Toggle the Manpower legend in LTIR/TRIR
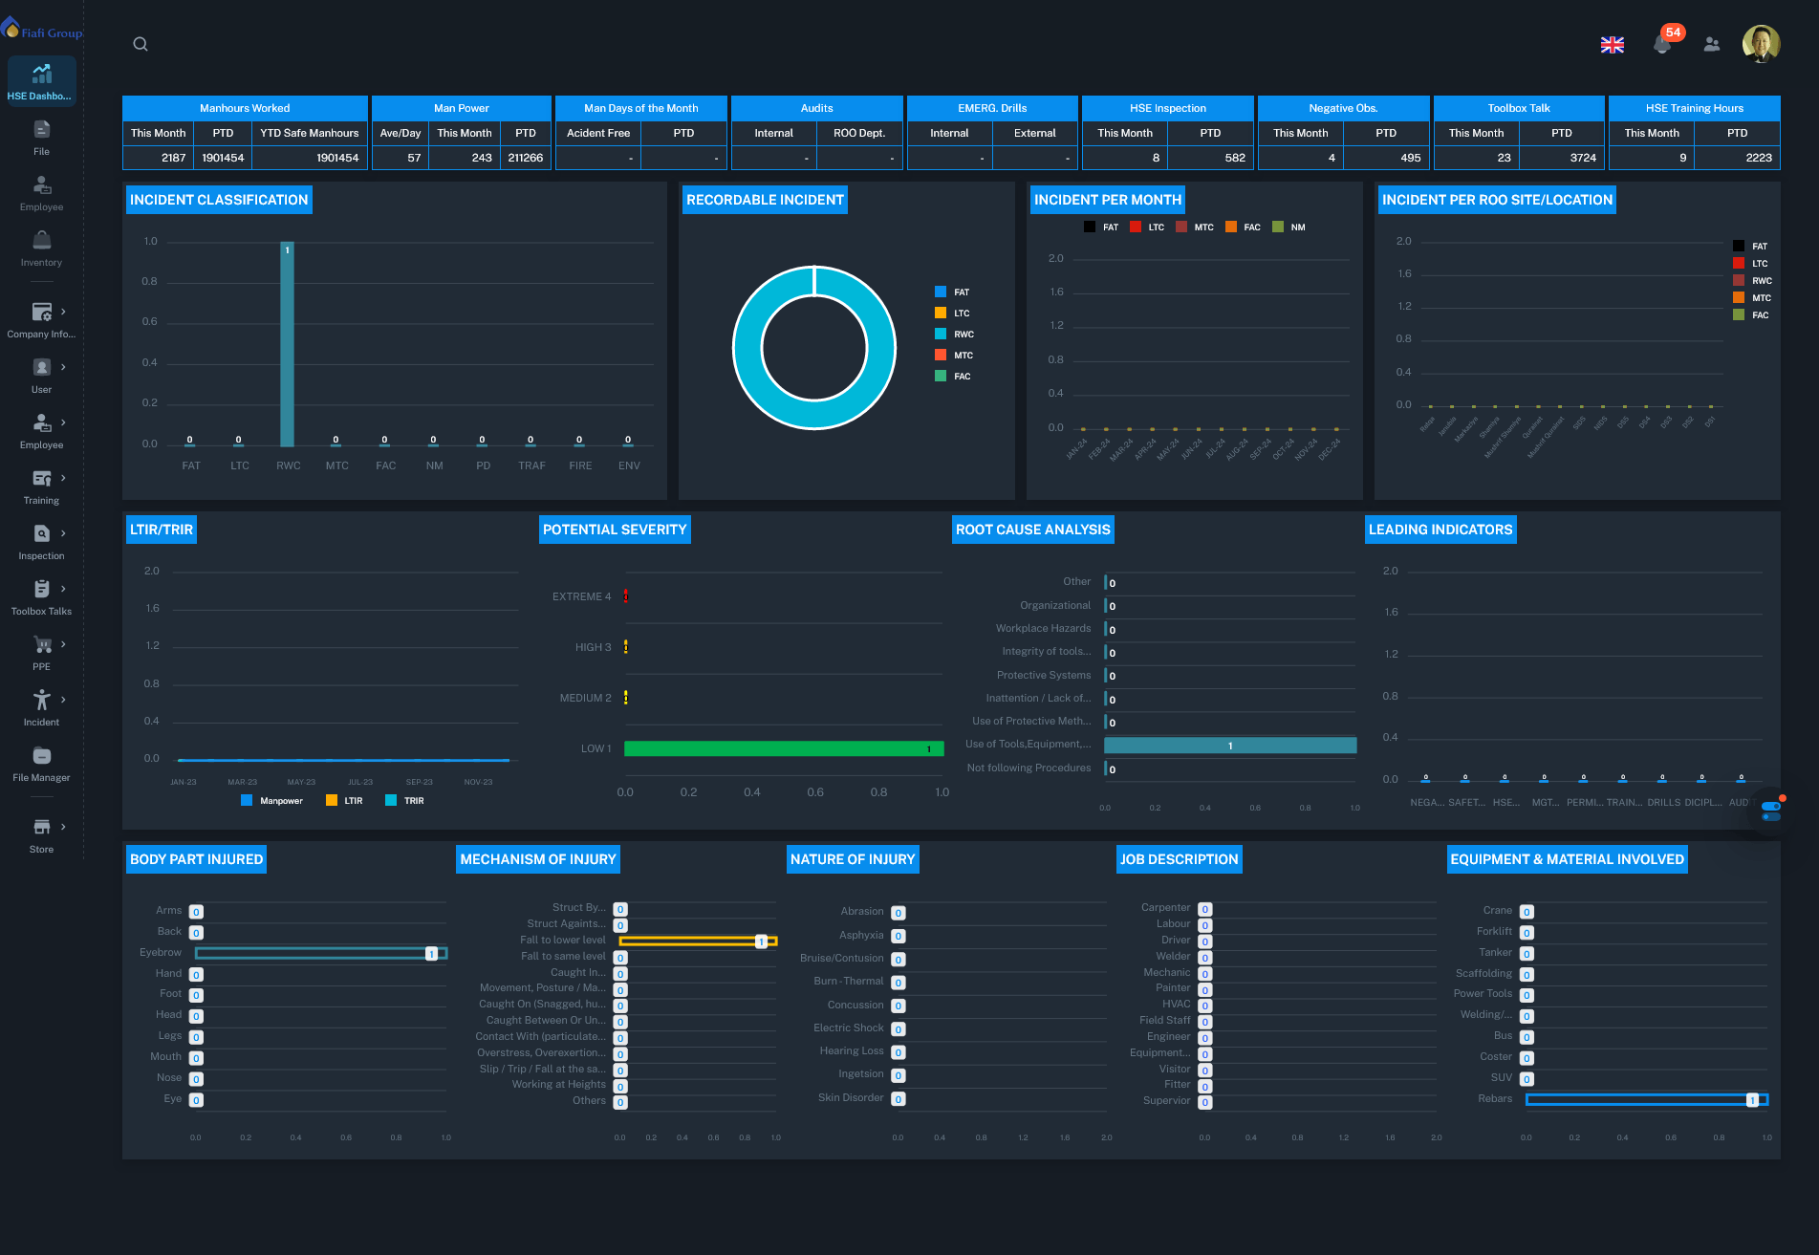This screenshot has height=1255, width=1819. [271, 801]
